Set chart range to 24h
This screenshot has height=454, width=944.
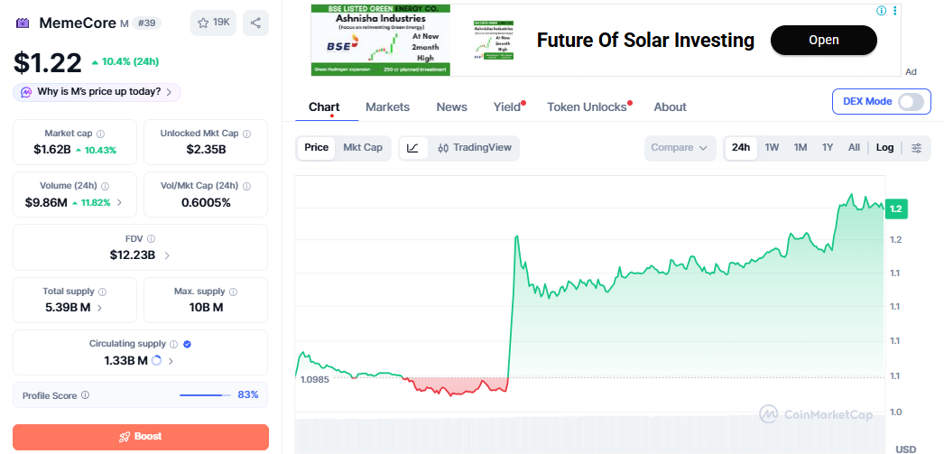click(x=741, y=147)
